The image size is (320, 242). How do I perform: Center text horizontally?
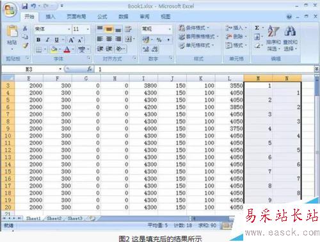coord(109,39)
